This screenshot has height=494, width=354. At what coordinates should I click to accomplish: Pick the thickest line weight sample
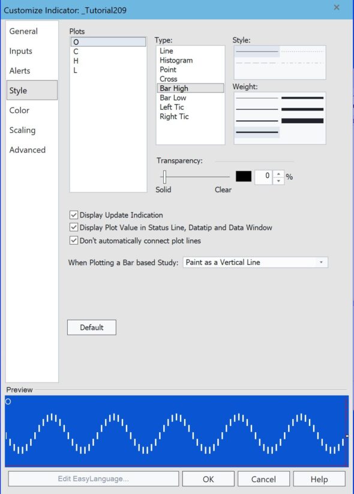tap(302, 121)
